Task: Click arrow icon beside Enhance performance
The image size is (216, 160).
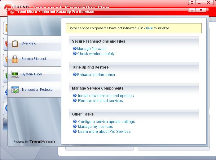Action: pyautogui.click(x=75, y=74)
